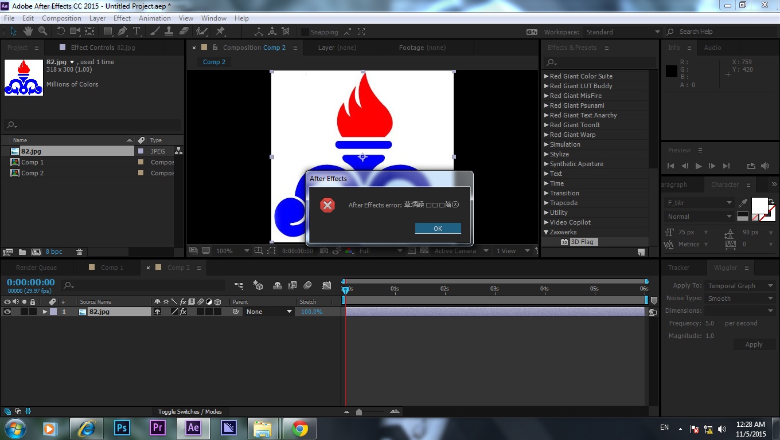Click Toggle Switches / Modes button
The image size is (780, 440).
pos(190,411)
